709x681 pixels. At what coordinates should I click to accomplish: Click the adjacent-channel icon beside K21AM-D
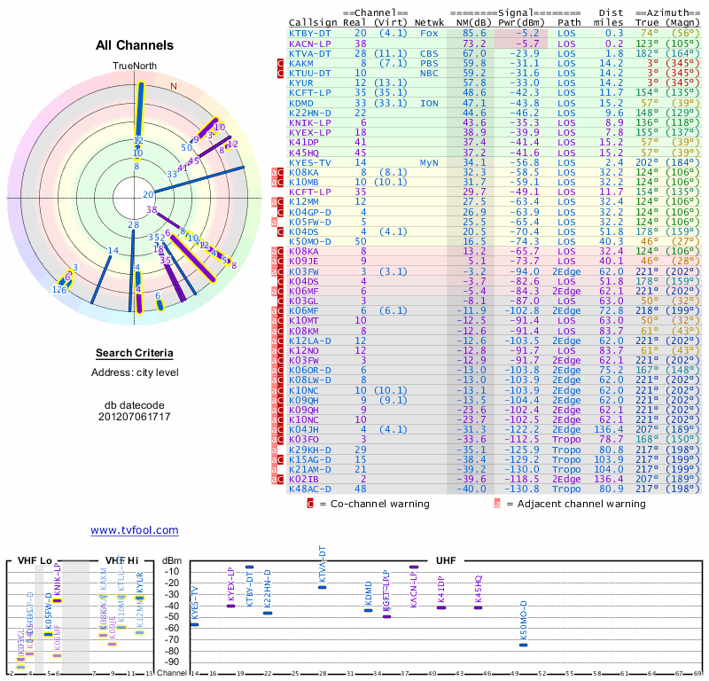[x=274, y=469]
